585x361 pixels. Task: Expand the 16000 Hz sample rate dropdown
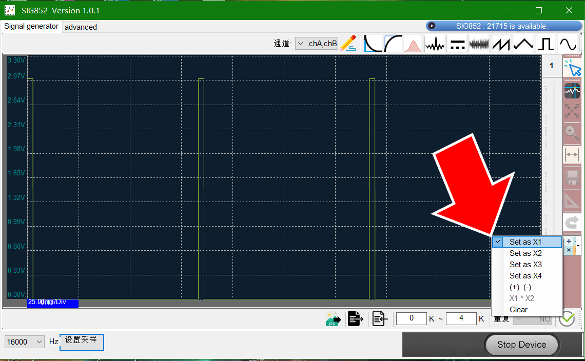[x=24, y=342]
